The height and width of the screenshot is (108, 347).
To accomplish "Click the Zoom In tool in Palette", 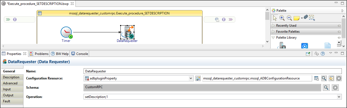I will click(282, 18).
